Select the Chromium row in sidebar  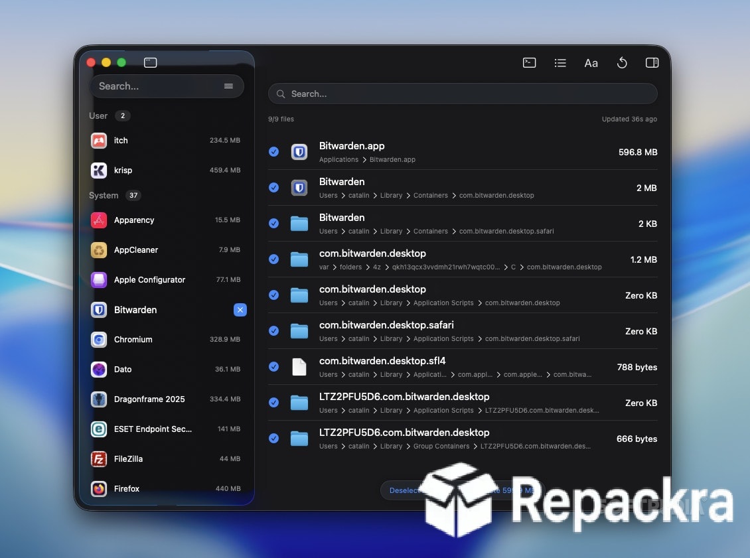coord(167,340)
